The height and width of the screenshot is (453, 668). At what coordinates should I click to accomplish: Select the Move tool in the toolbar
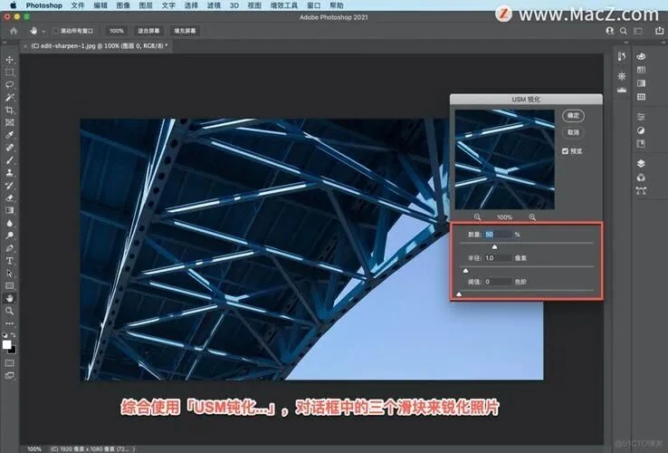pyautogui.click(x=10, y=60)
